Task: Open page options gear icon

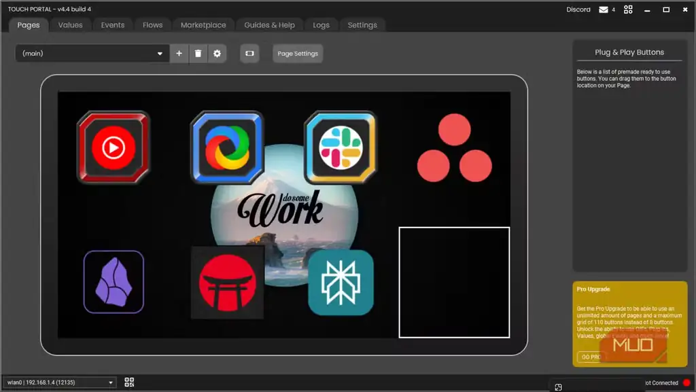Action: tap(217, 53)
